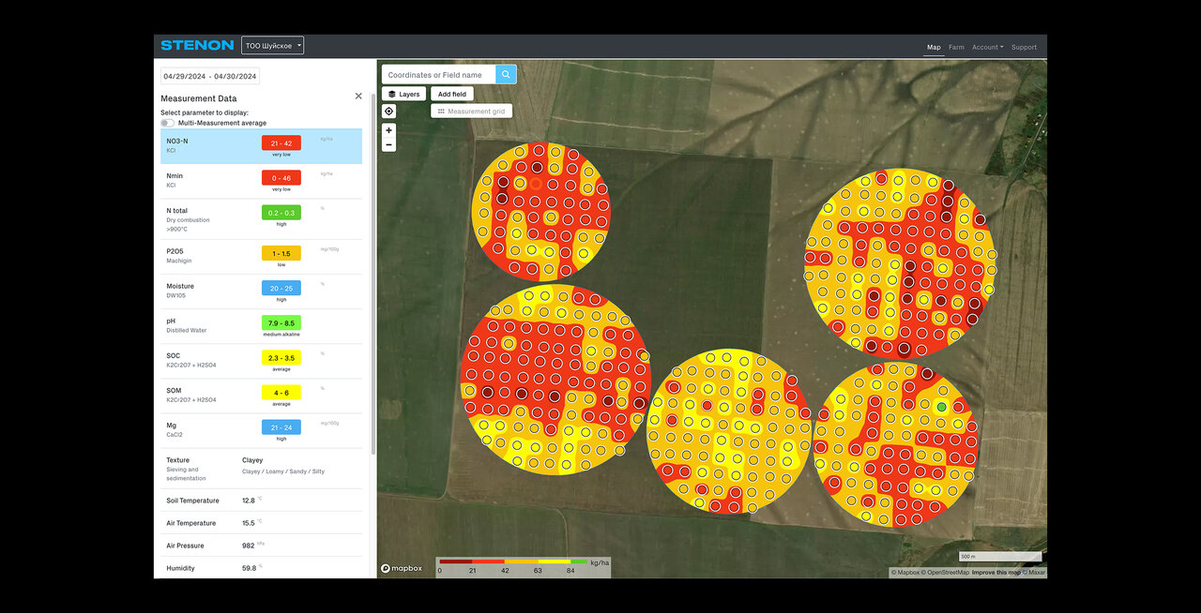Image resolution: width=1201 pixels, height=613 pixels.
Task: Click the Mapbox logo
Action: point(402,568)
